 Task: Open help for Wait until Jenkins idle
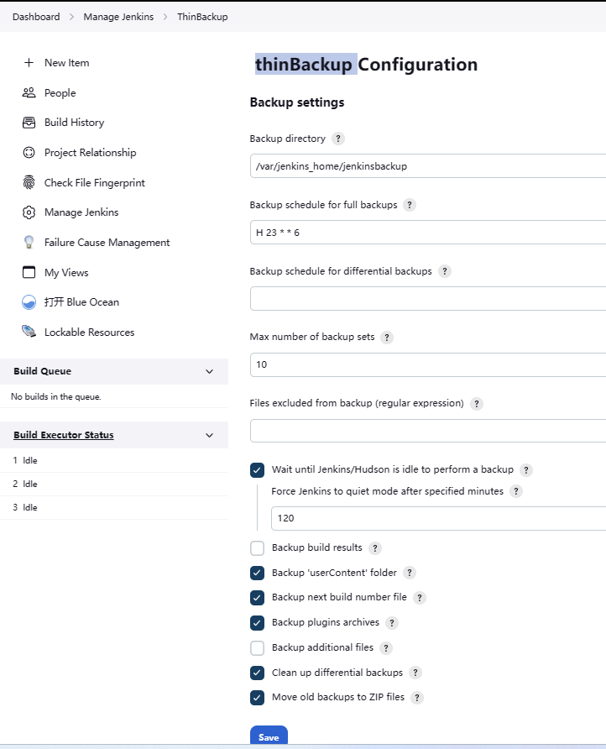526,470
